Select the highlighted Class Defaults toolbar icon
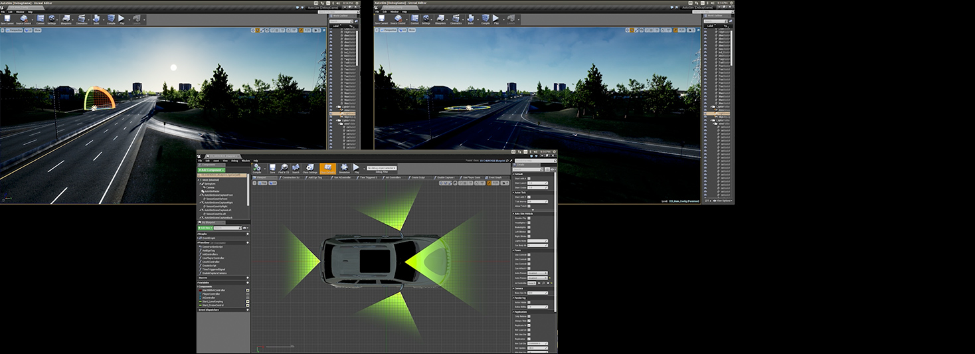The image size is (975, 354). [x=327, y=169]
